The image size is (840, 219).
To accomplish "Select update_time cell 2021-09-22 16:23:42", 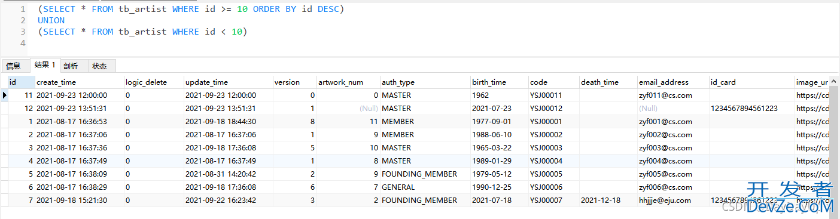I will click(228, 201).
